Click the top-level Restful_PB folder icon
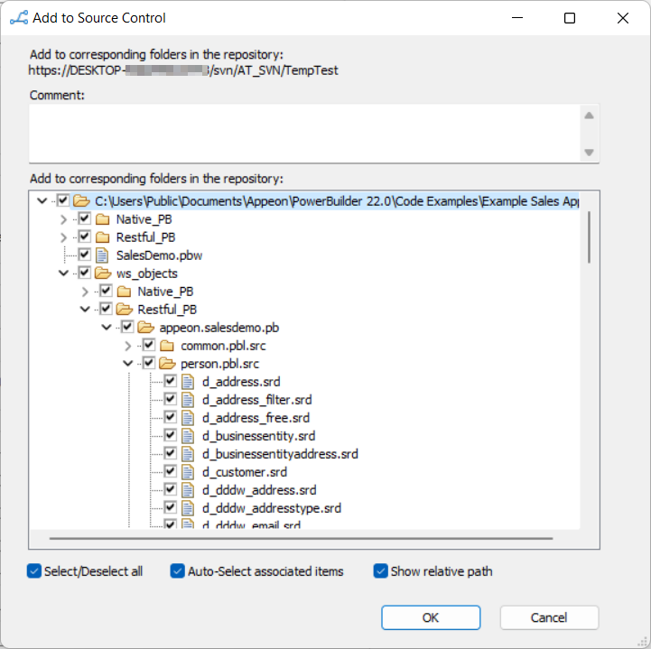This screenshot has height=649, width=651. click(x=103, y=237)
